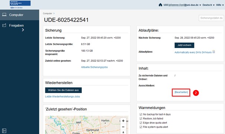Select the UDE-6025422541 computer title

pos(66,20)
